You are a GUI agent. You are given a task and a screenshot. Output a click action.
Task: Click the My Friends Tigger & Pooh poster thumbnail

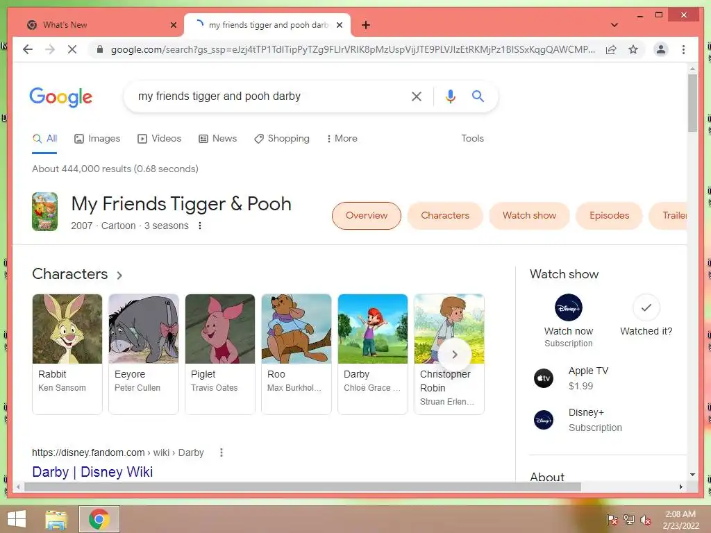[x=44, y=212]
